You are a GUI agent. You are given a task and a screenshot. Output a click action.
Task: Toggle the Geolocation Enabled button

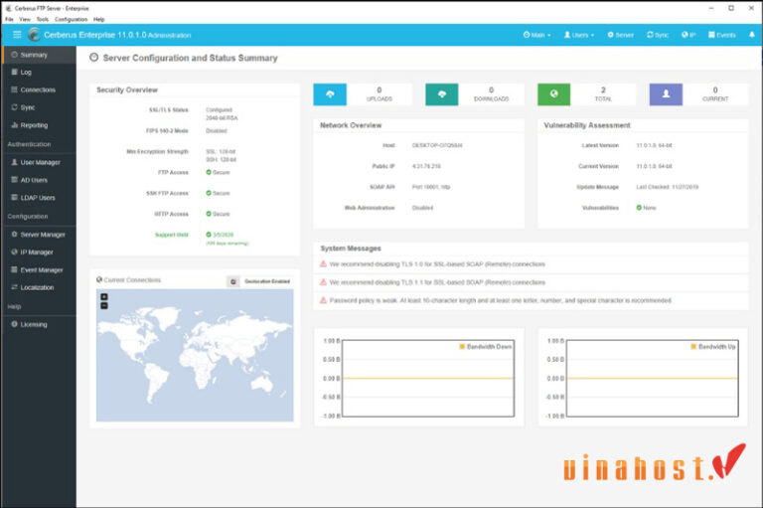pyautogui.click(x=267, y=281)
